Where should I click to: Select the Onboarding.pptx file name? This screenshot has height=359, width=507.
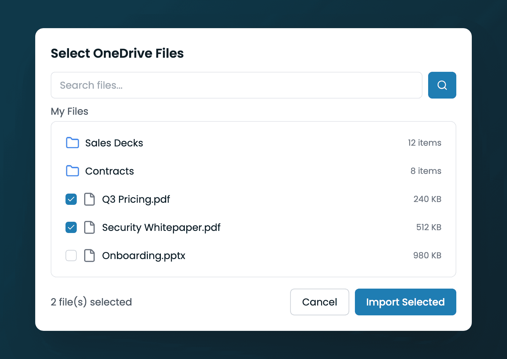tap(144, 256)
